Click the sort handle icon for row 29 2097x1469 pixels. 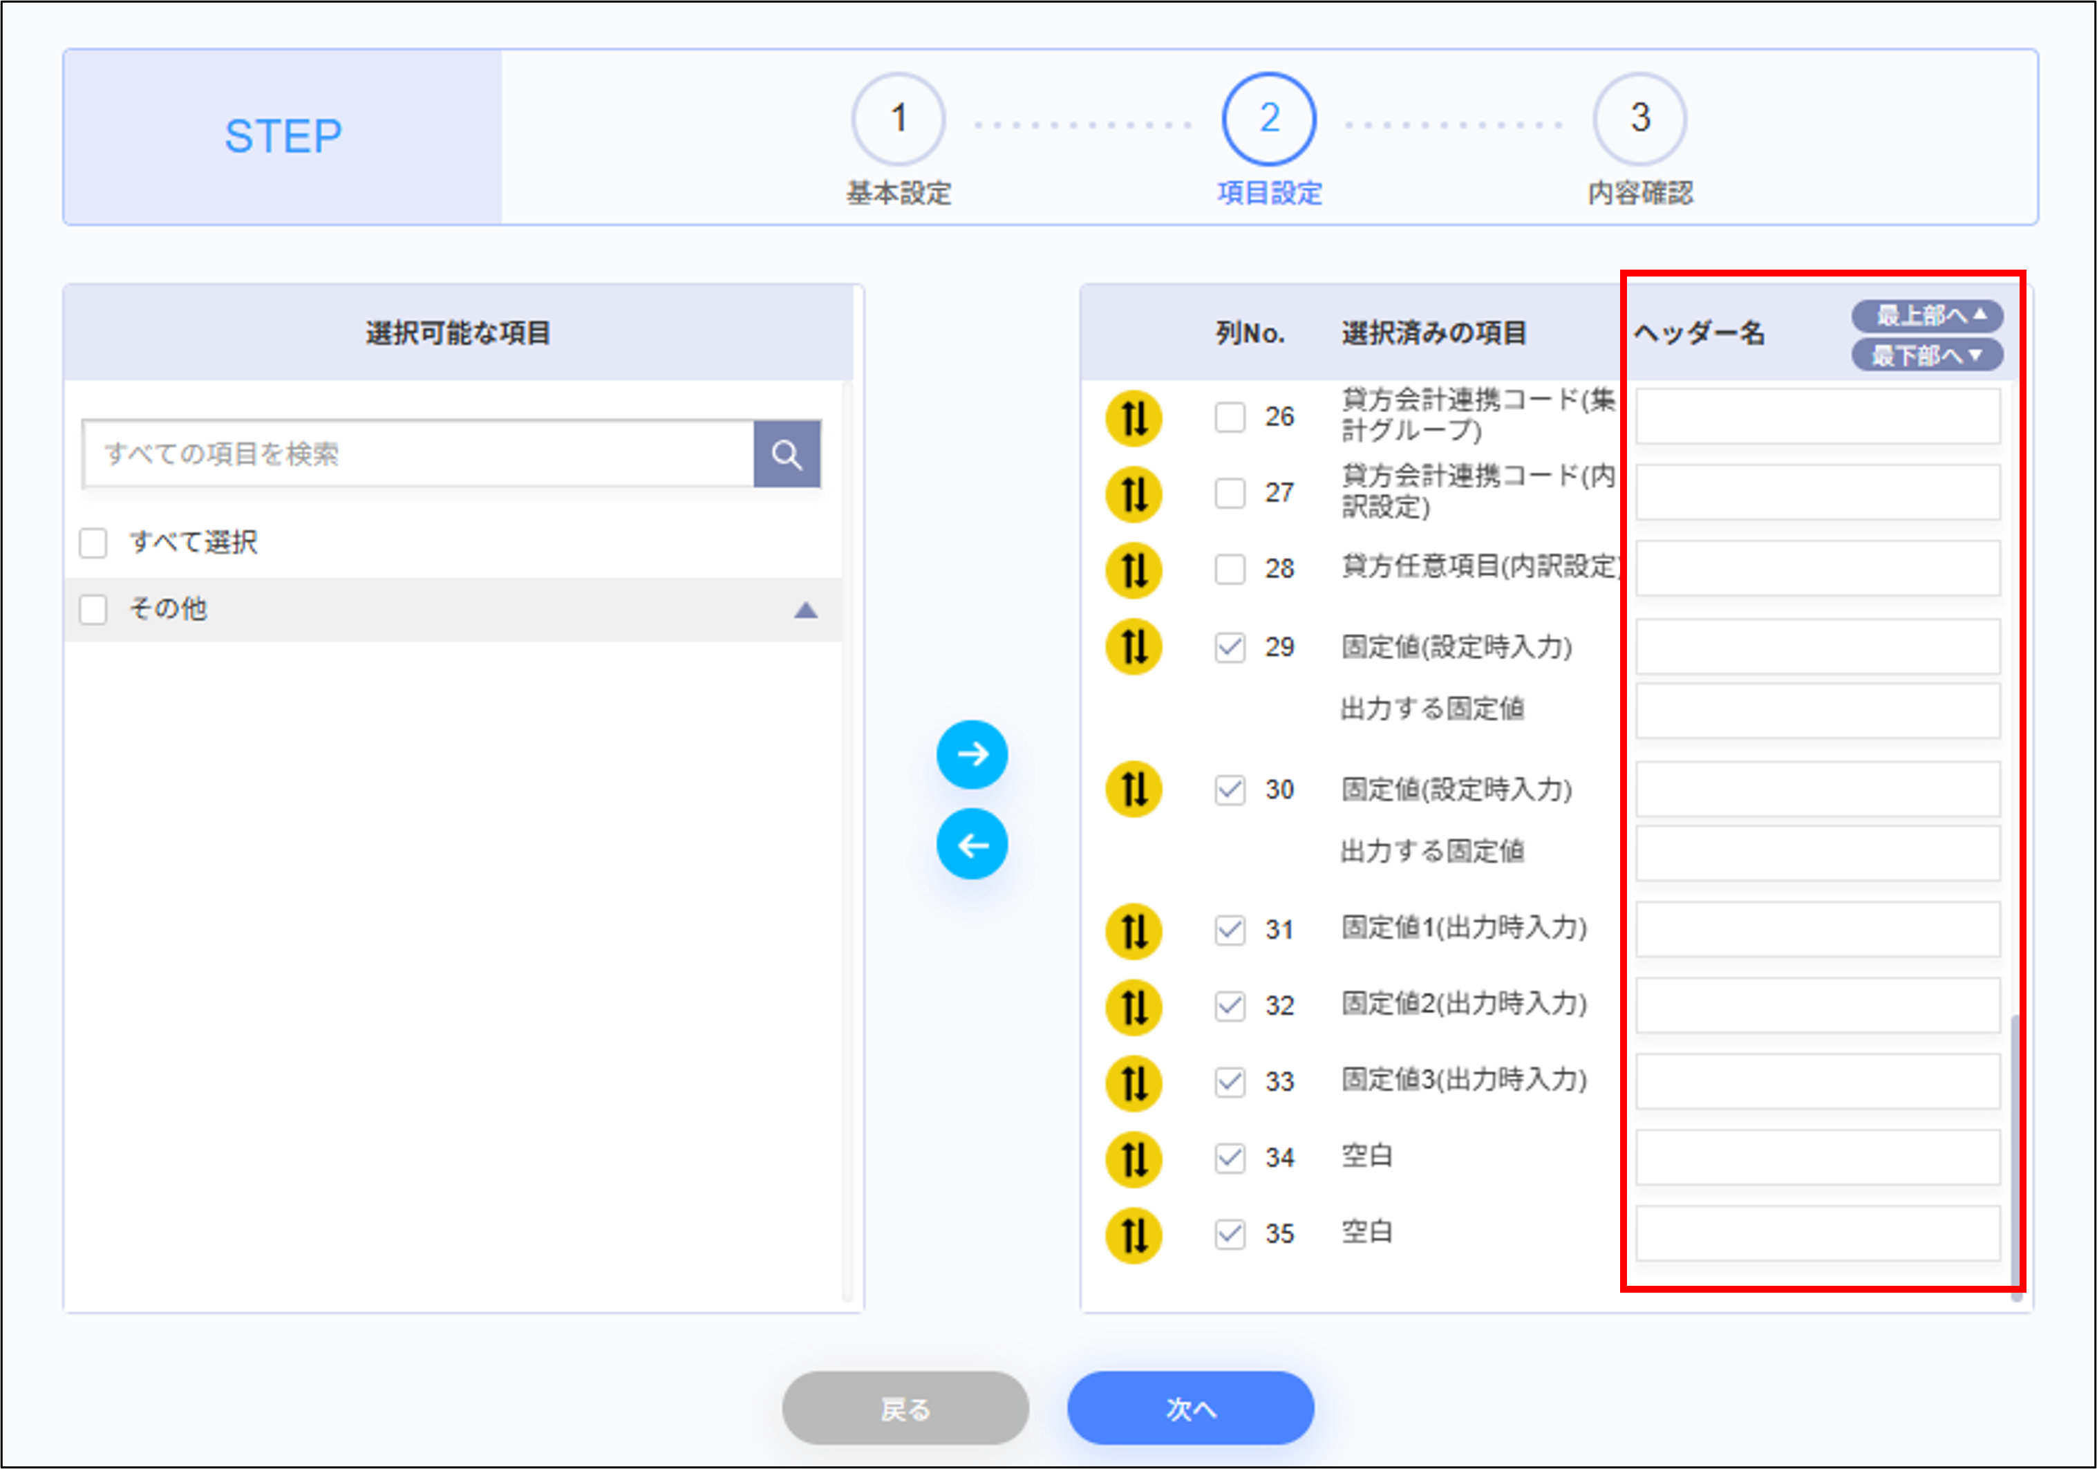[1134, 647]
